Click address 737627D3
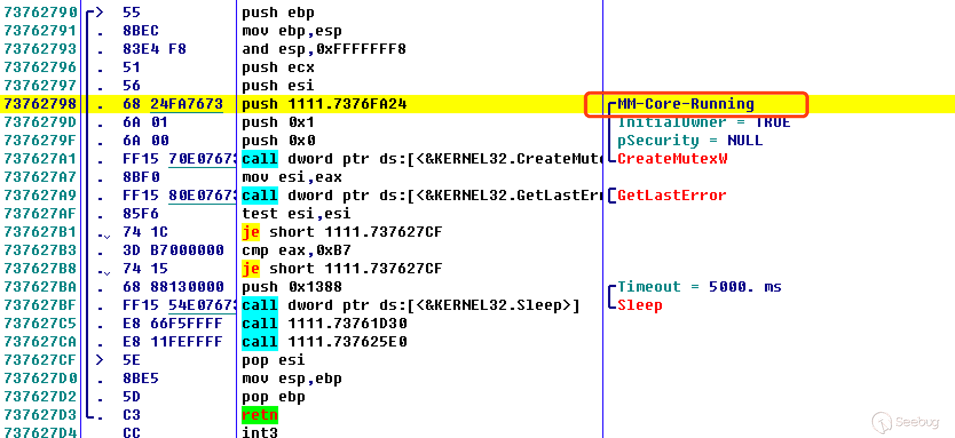The image size is (955, 438). (41, 415)
